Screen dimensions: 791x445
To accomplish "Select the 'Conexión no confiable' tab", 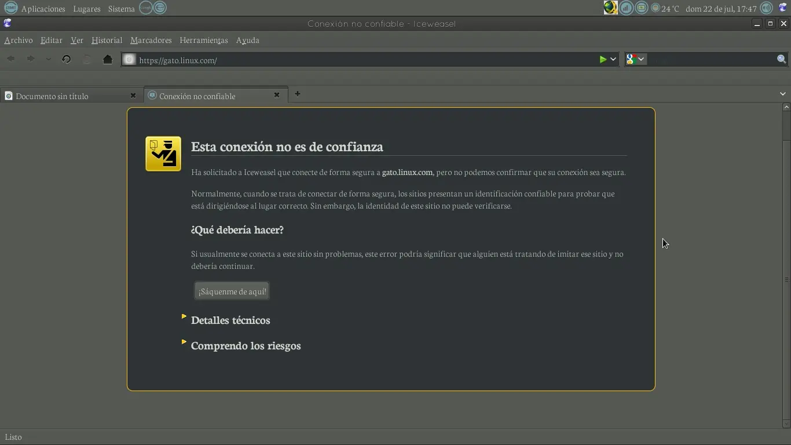I will click(x=215, y=96).
